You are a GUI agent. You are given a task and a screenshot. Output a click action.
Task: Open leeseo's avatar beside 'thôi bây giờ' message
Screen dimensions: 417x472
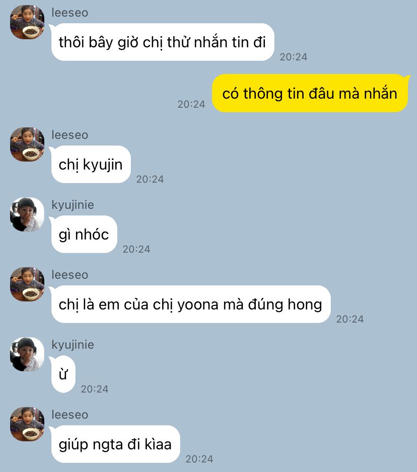coord(27,22)
